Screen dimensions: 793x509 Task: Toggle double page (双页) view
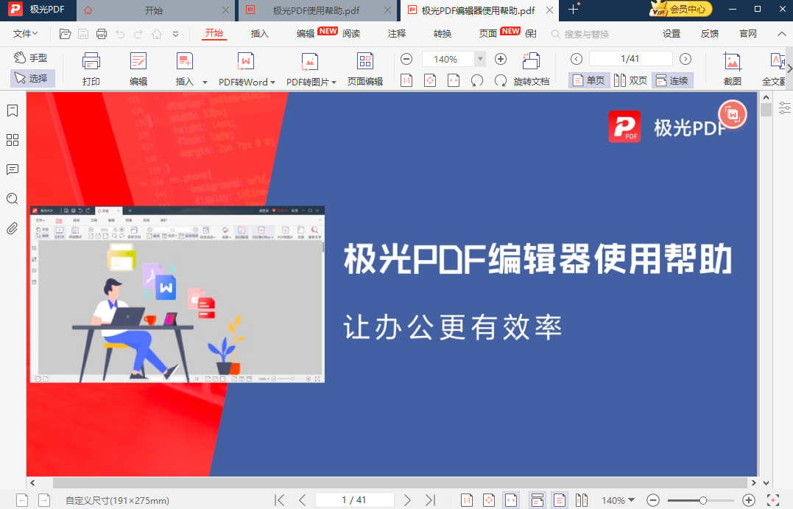pos(630,80)
